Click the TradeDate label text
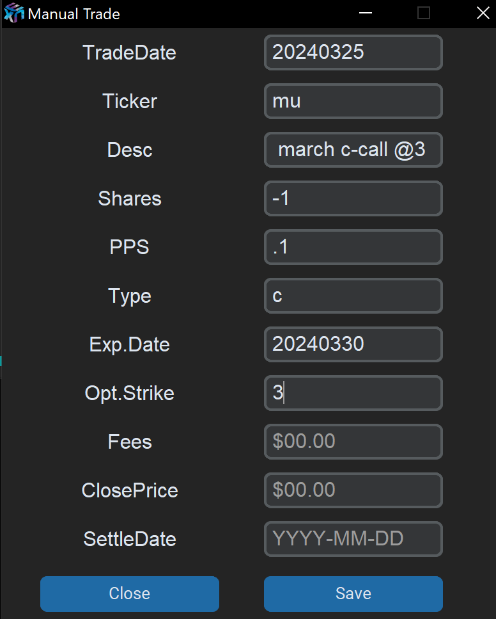This screenshot has height=619, width=496. [x=129, y=52]
